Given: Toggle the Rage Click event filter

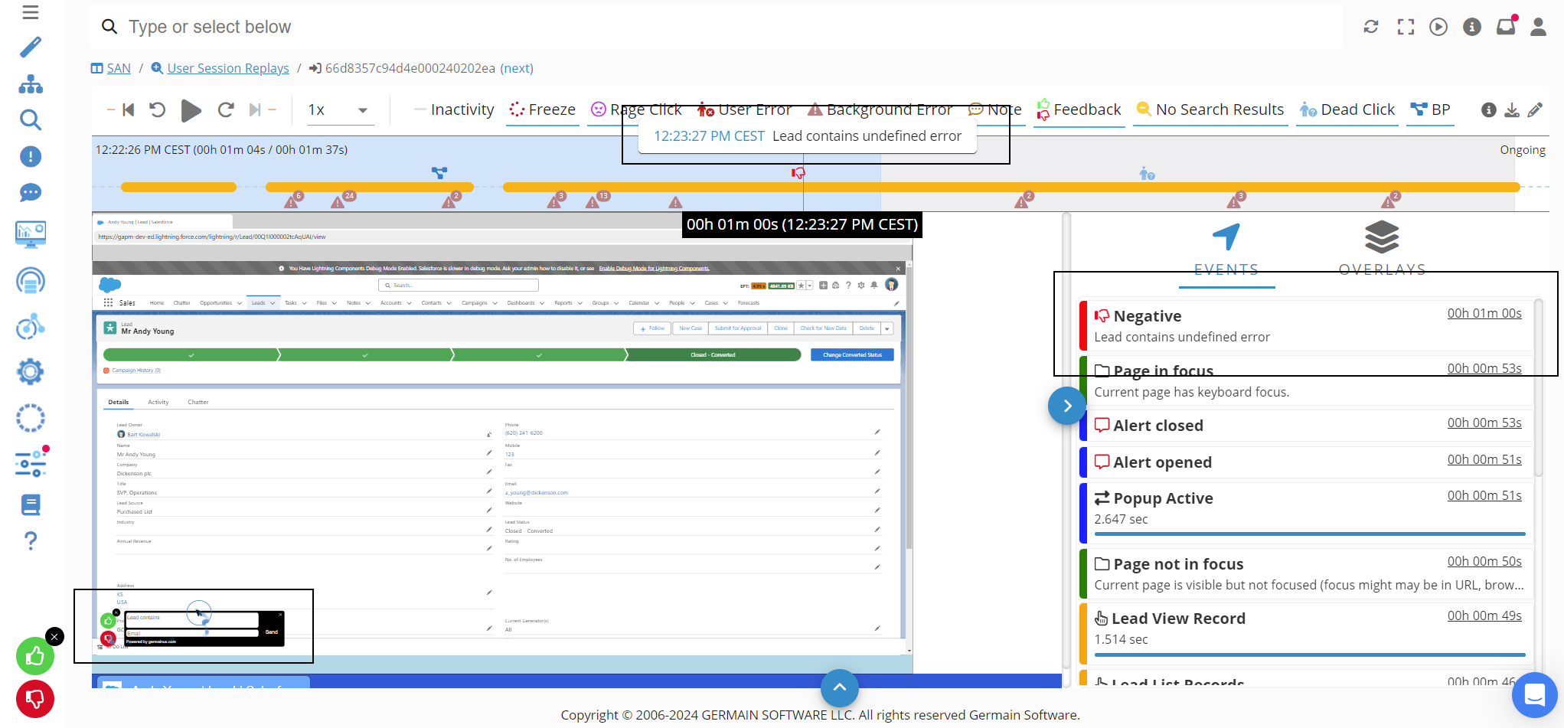Looking at the screenshot, I should pyautogui.click(x=635, y=110).
